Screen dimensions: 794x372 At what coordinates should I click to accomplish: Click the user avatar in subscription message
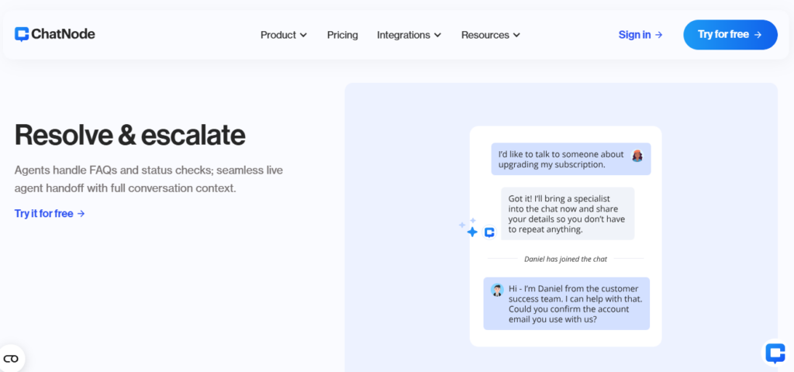(x=637, y=155)
